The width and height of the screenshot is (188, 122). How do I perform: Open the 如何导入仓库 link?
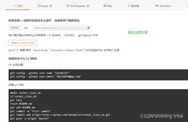(111, 50)
